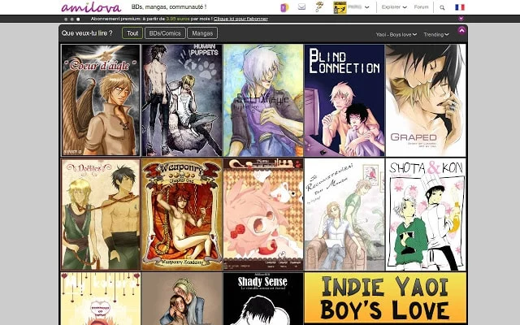Open the pink checkered bunny comic cover
Screen dimensions: 520x325
pos(263,214)
